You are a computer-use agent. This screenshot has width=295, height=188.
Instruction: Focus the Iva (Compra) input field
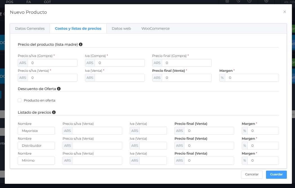point(120,63)
